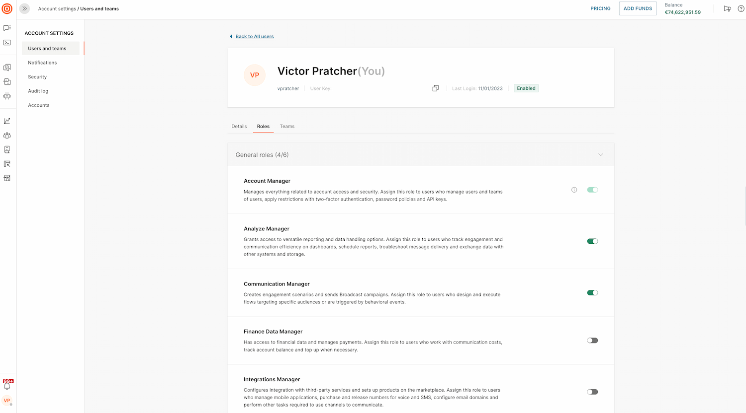Enable the Finance Data Manager role
The width and height of the screenshot is (746, 413).
(x=592, y=341)
